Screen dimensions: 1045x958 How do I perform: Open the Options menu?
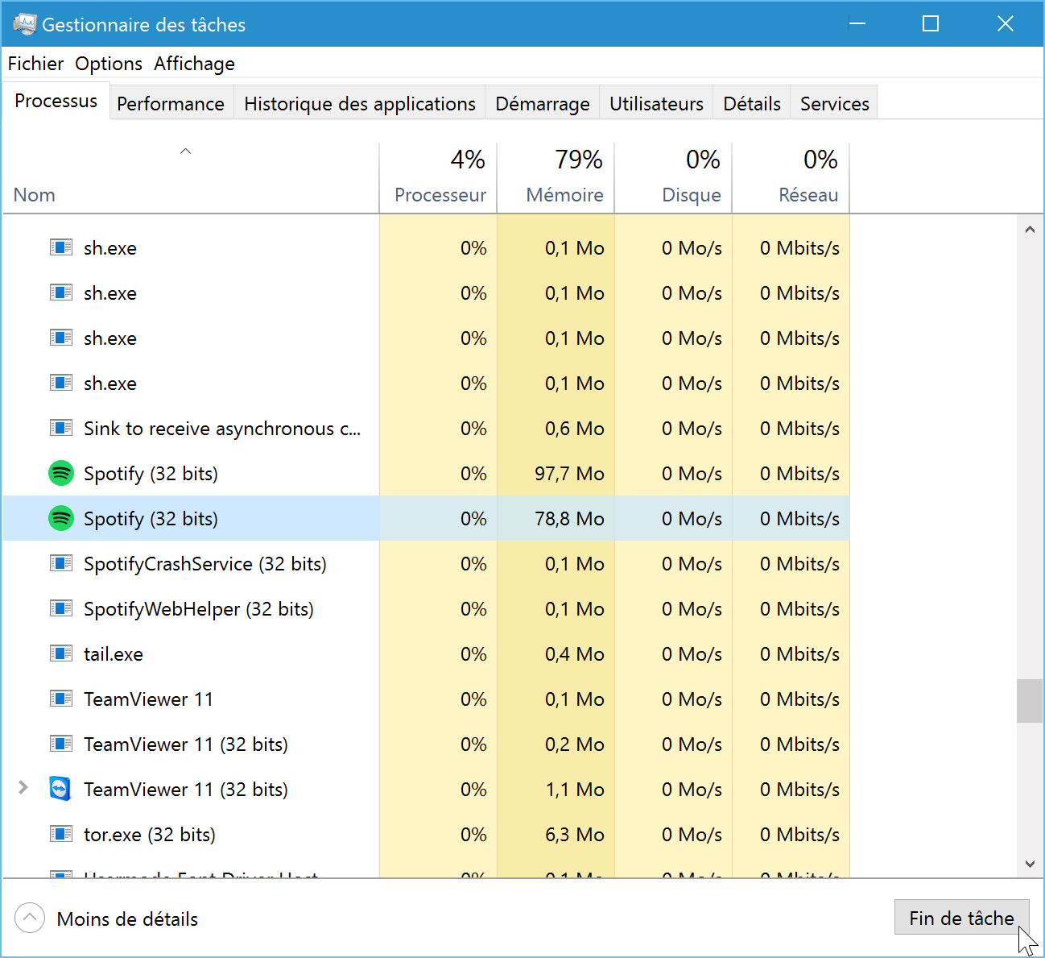109,64
